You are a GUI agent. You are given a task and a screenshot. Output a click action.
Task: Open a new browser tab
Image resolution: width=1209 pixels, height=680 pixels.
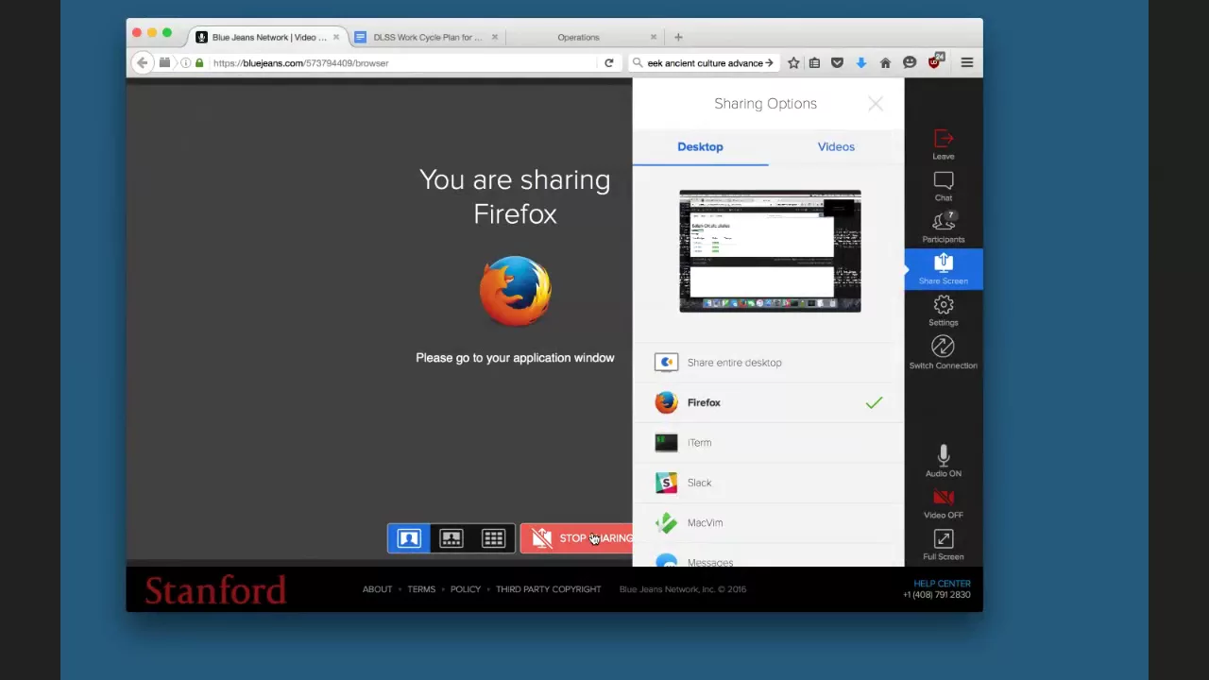click(678, 37)
